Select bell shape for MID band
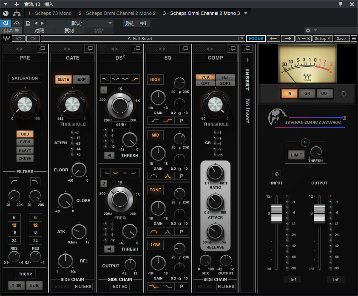Image resolution: width=358 pixels, height=296 pixels. 168,176
